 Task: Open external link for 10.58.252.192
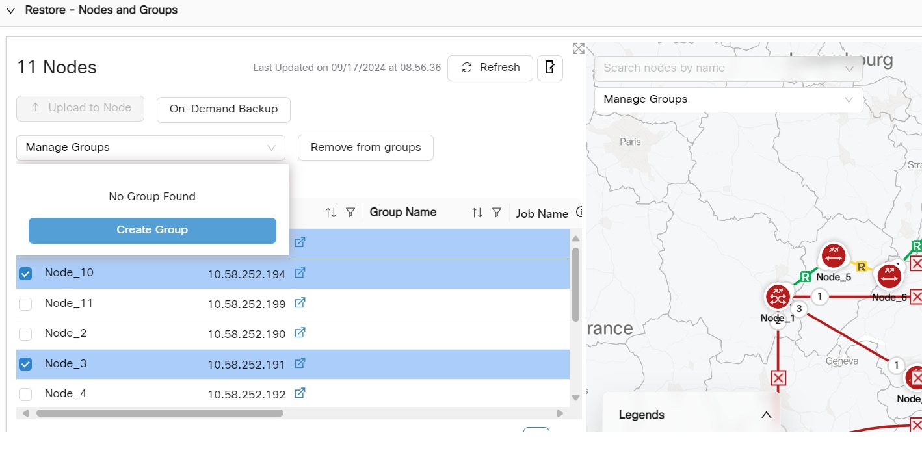pyautogui.click(x=300, y=393)
